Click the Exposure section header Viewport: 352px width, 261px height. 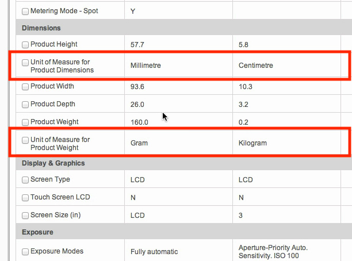pyautogui.click(x=37, y=233)
